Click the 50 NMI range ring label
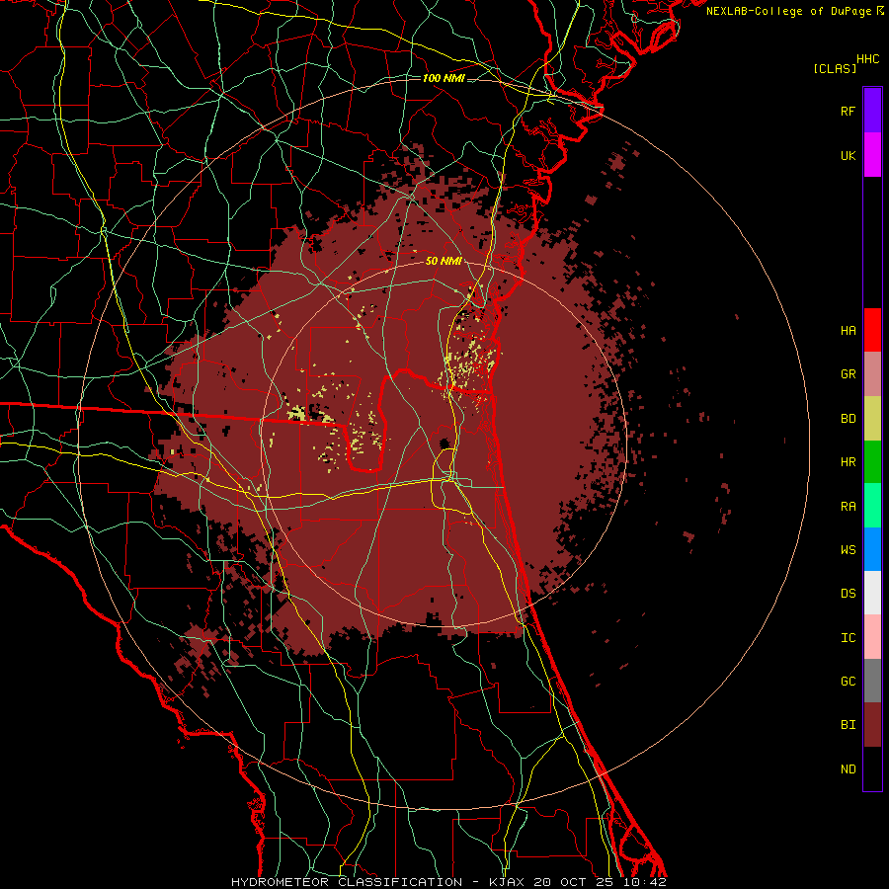 pyautogui.click(x=444, y=262)
